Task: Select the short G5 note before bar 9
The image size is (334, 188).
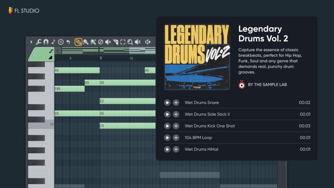Action: coord(92,83)
